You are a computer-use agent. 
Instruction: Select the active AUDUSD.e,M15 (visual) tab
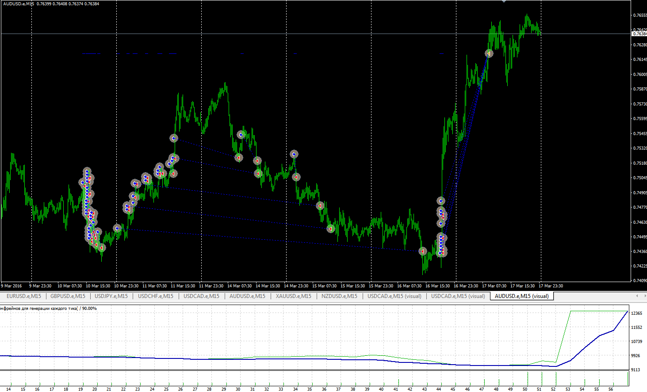pos(521,296)
